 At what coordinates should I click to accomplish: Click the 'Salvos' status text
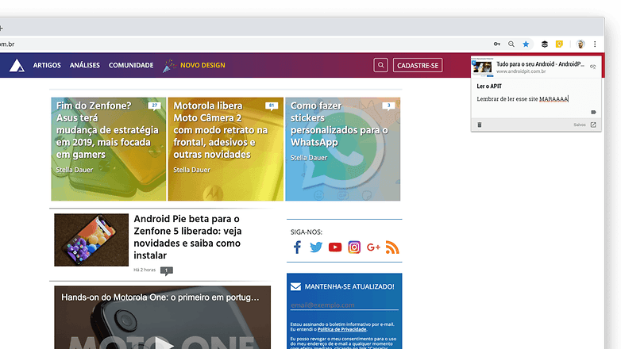click(580, 125)
